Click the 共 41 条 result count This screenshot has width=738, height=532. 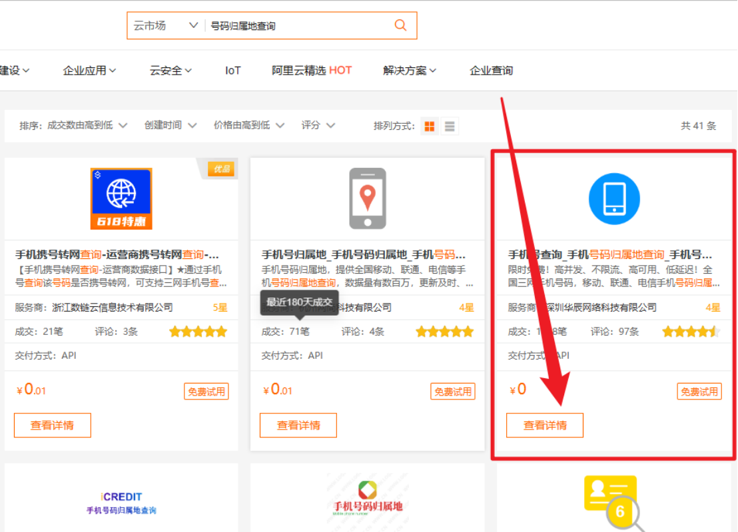coord(699,126)
